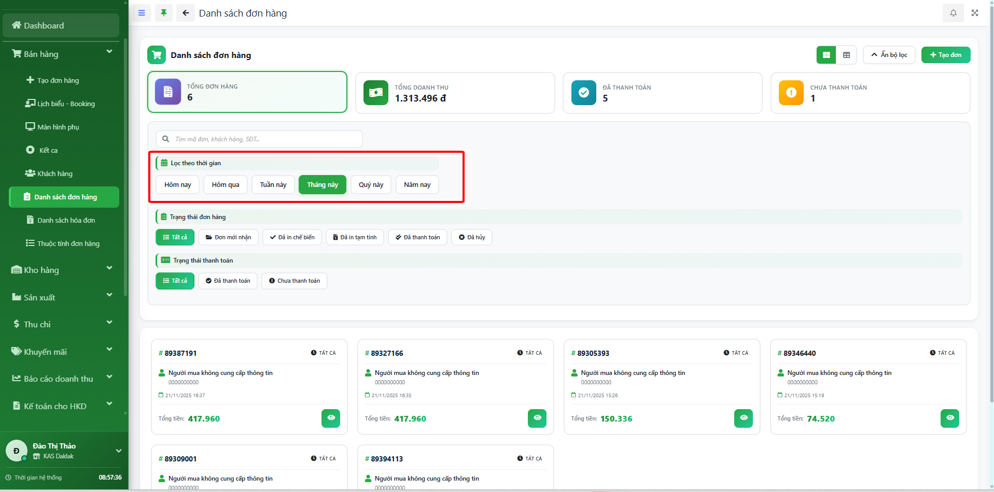This screenshot has height=492, width=994.
Task: Open 'Danh sách hóa đơn' menu item
Action: pyautogui.click(x=66, y=220)
